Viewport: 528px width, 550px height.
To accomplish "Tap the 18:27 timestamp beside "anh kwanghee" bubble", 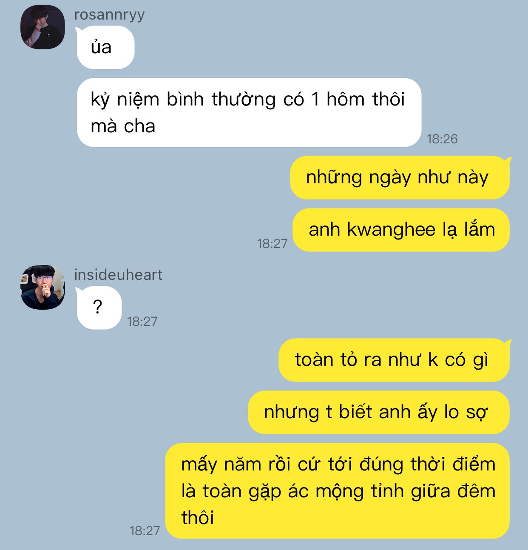I will pyautogui.click(x=273, y=243).
